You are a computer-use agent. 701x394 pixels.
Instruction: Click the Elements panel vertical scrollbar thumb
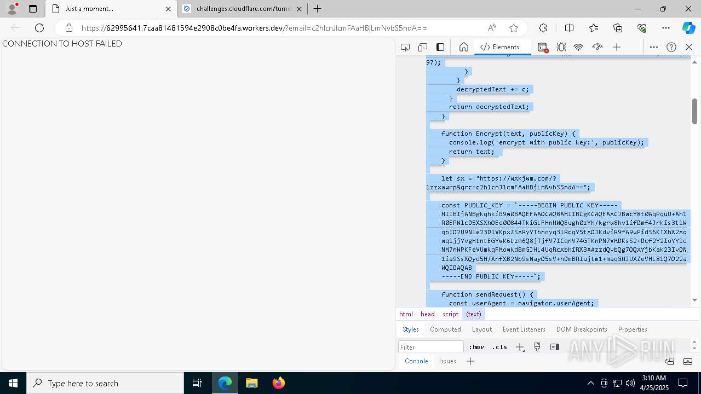(x=694, y=112)
